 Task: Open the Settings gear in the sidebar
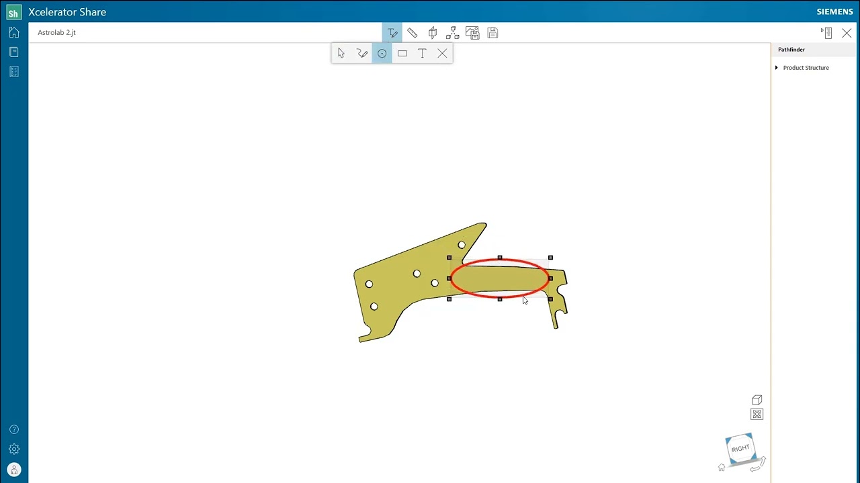pos(14,449)
